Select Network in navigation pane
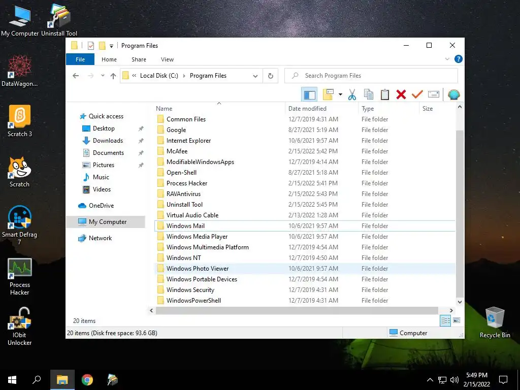 (x=100, y=238)
